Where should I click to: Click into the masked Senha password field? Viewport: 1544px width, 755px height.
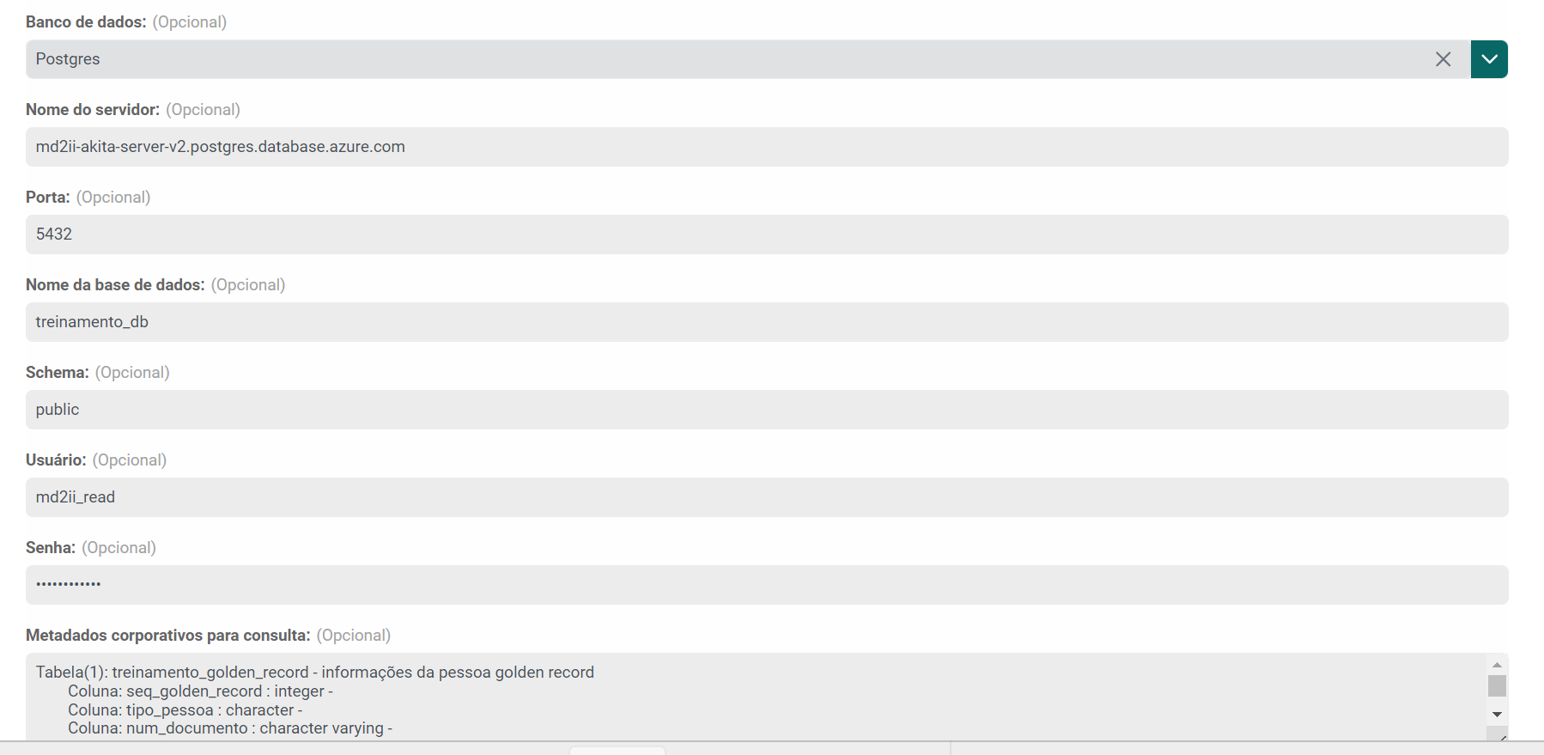click(766, 585)
